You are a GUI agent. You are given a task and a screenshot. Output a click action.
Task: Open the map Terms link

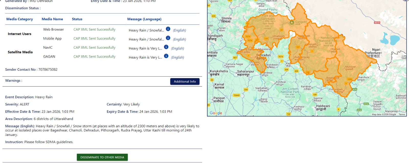tap(402, 115)
